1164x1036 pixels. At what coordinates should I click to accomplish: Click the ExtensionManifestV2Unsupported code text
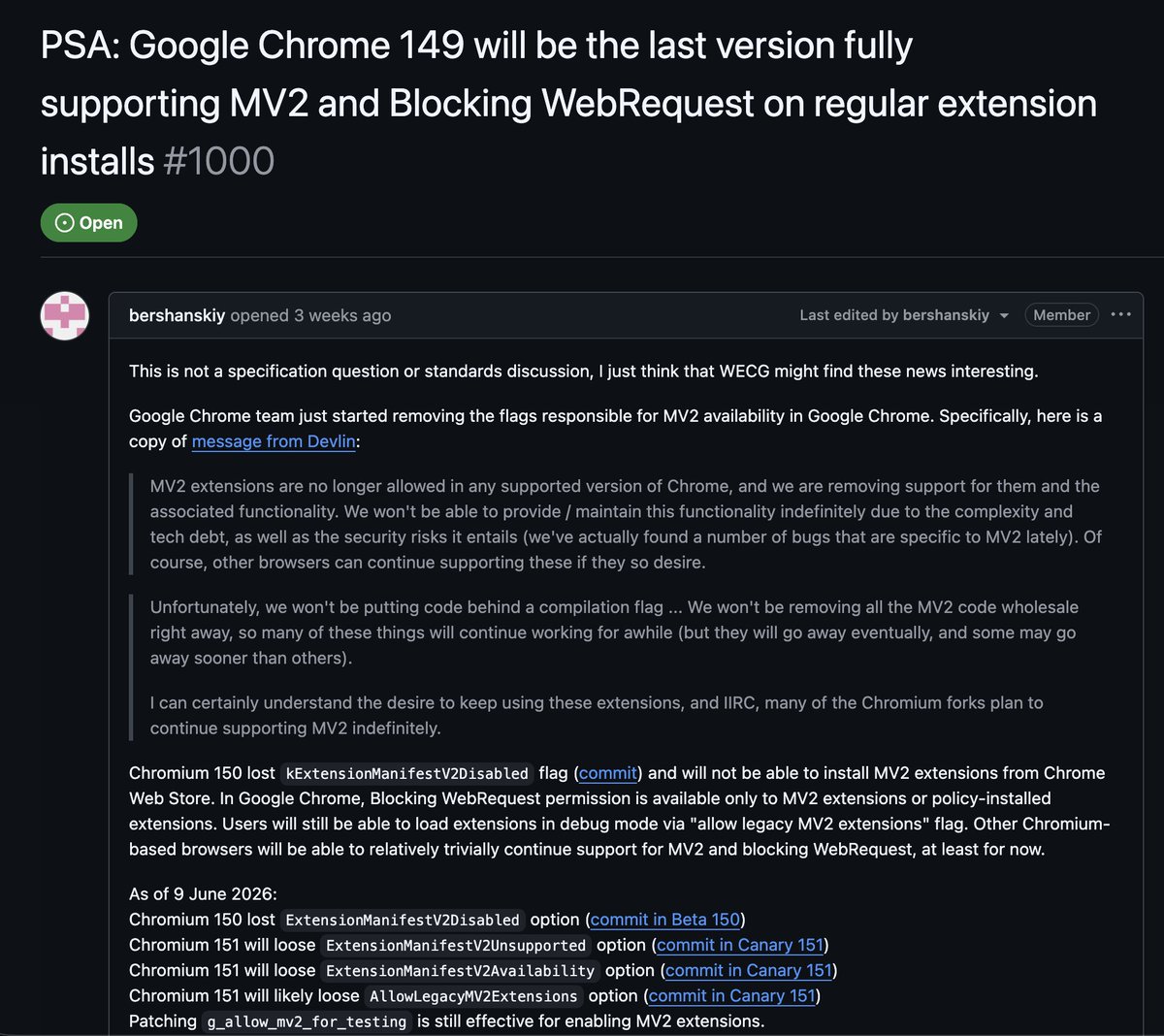[x=456, y=946]
